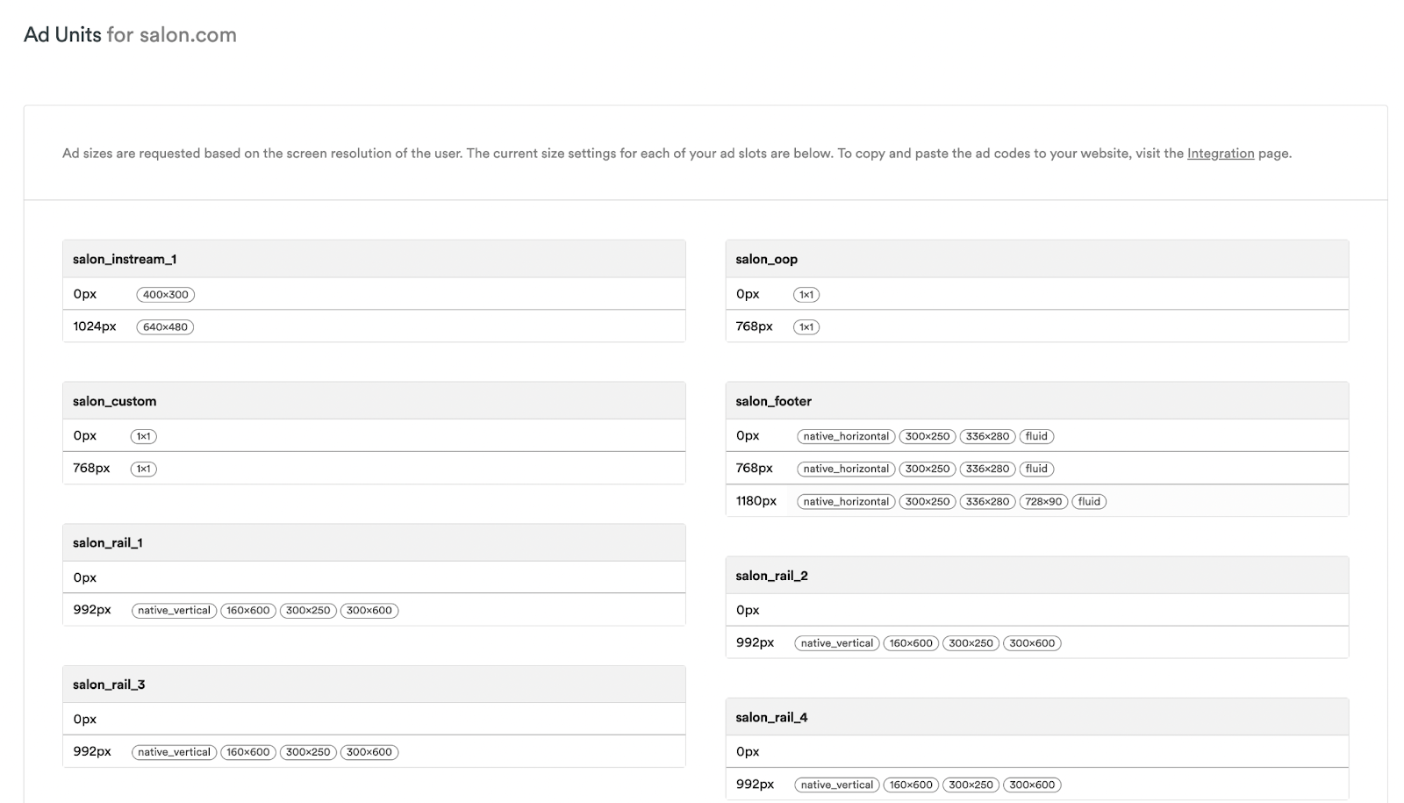Select 300×600 tag in salon_rail_2
Image resolution: width=1404 pixels, height=803 pixels.
click(x=1032, y=643)
